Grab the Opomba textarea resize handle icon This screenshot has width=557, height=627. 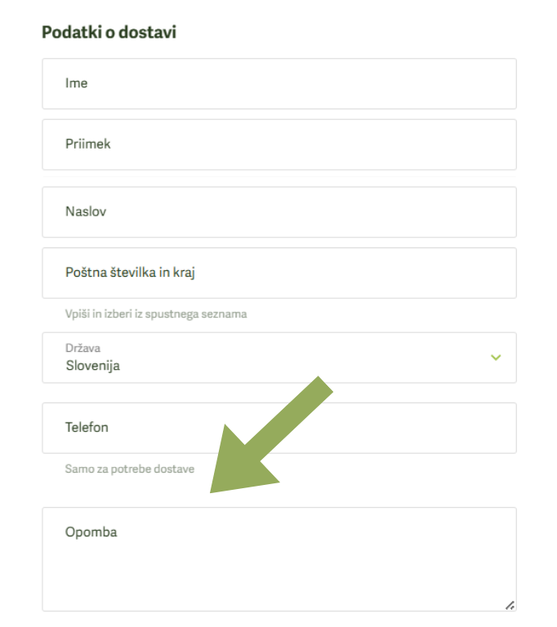[510, 606]
